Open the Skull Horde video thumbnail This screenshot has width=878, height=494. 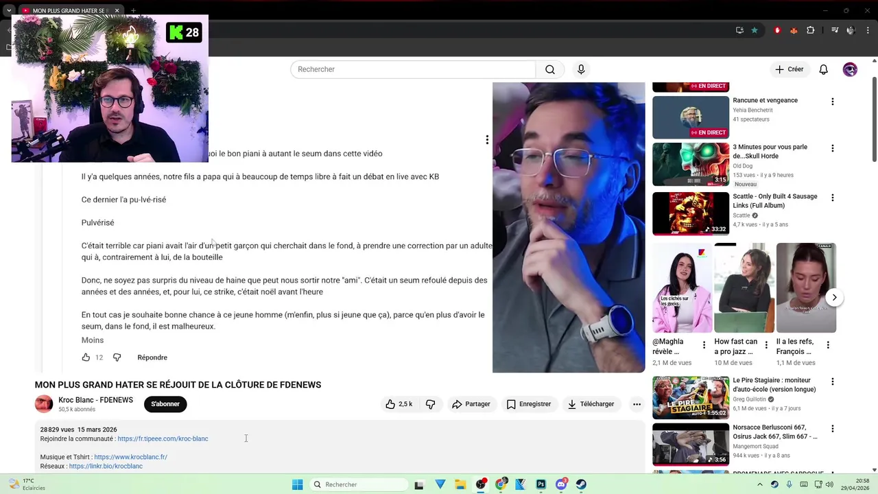point(691,164)
